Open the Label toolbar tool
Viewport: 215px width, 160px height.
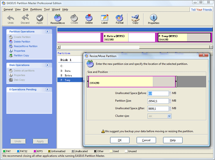104,18
